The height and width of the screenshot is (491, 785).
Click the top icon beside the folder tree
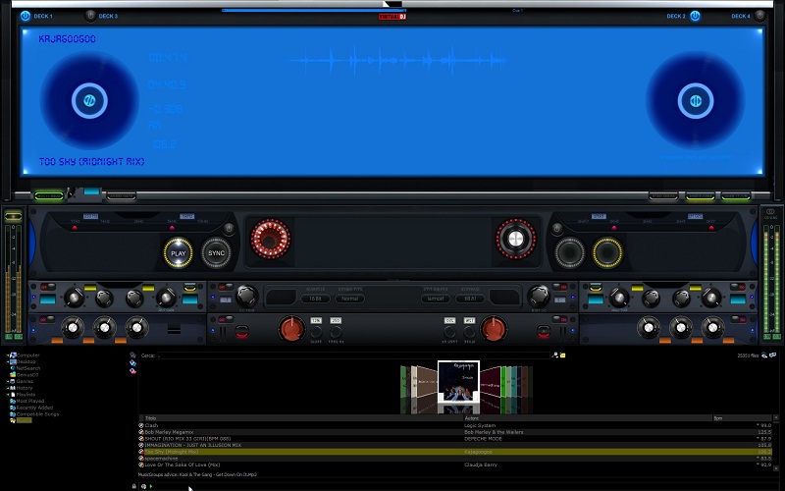pos(132,355)
